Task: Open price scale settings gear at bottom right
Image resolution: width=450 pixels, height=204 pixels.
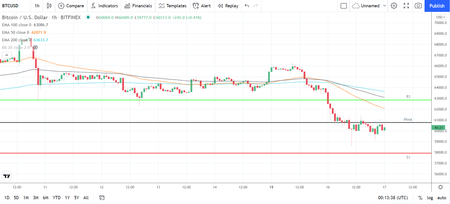Action: pyautogui.click(x=440, y=187)
